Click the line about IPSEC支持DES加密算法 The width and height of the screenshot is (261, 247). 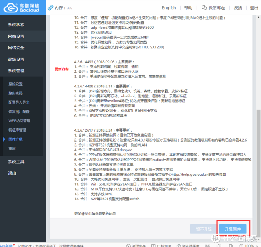click(101, 116)
